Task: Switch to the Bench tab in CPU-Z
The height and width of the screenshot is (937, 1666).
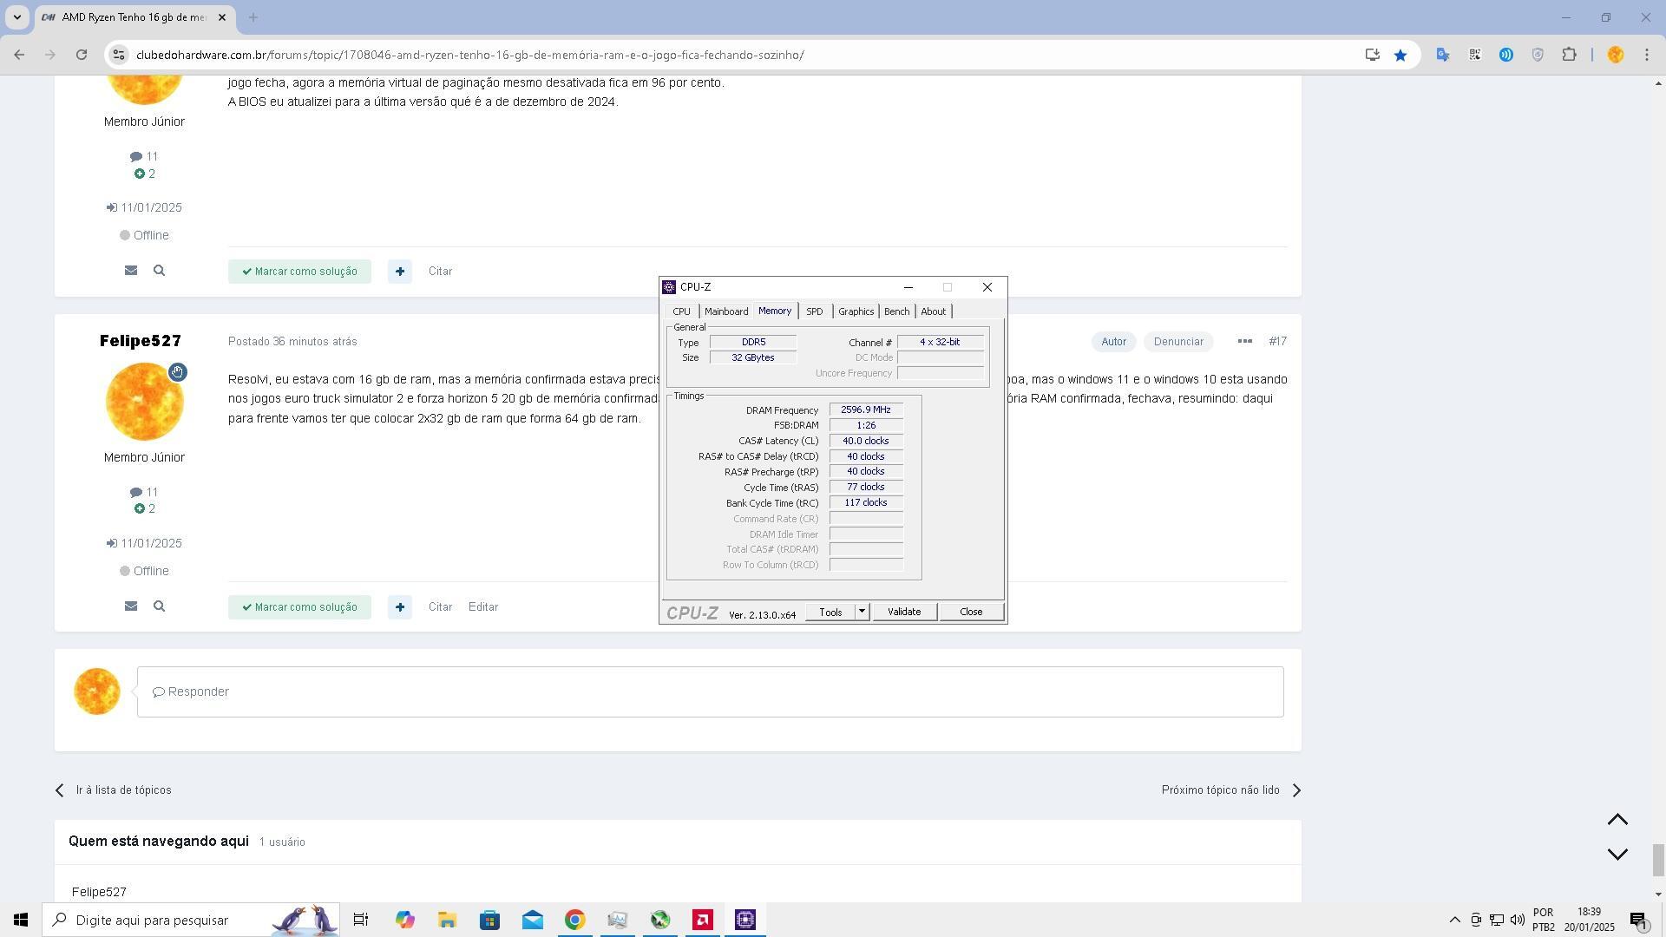Action: 896,311
